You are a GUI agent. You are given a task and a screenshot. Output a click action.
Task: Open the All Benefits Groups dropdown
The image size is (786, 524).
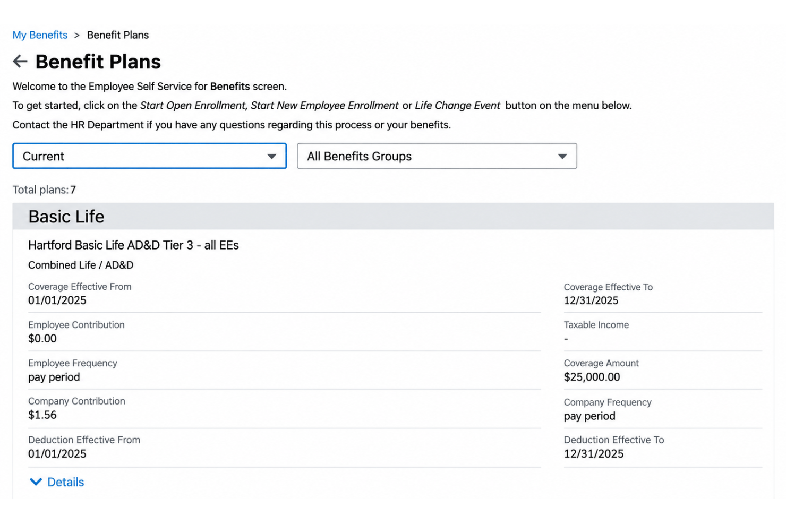437,156
